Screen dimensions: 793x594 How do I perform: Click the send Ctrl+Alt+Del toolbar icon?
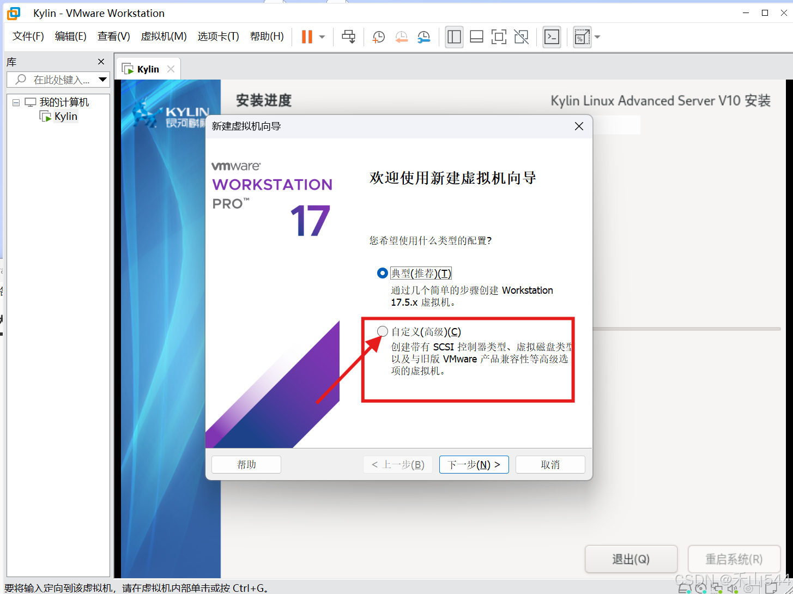(x=348, y=37)
